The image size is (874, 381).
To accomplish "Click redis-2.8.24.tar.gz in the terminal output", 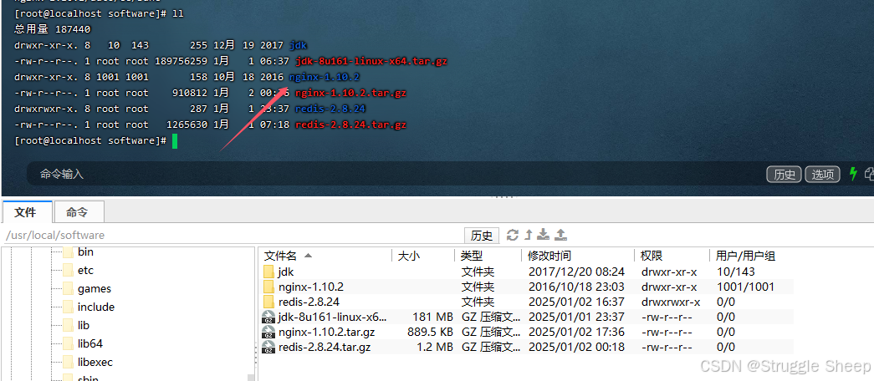I will pyautogui.click(x=350, y=124).
